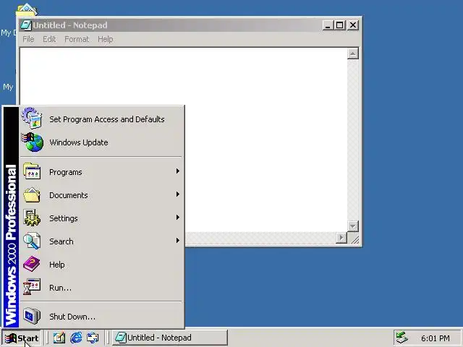463x347 pixels.
Task: Click the Show Desktop quick launch icon
Action: coord(59,338)
